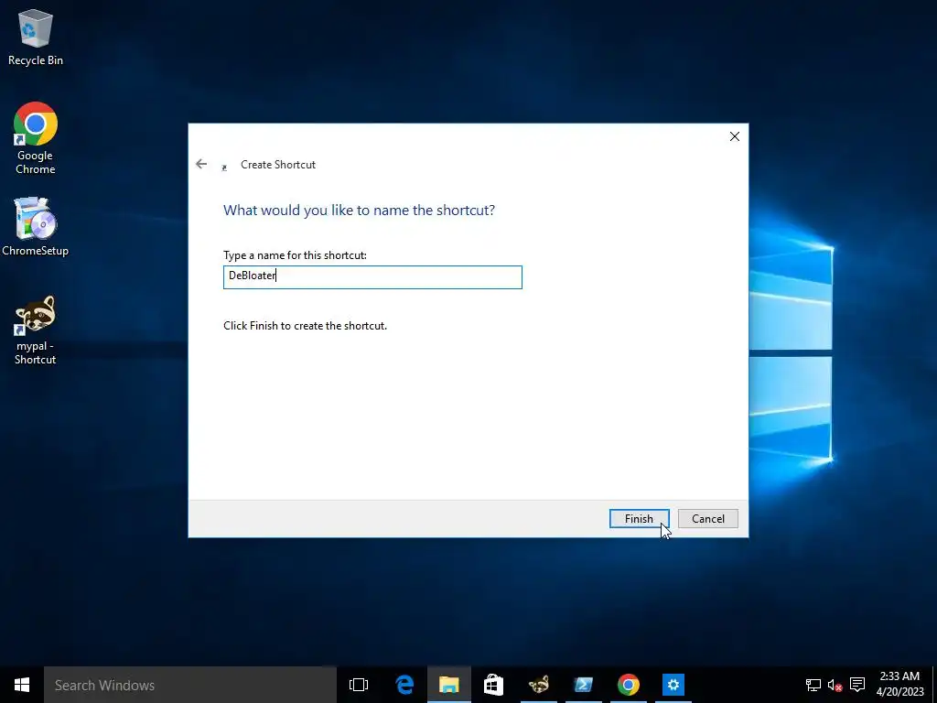The width and height of the screenshot is (937, 703).
Task: Open Settings gear in taskbar
Action: (673, 685)
